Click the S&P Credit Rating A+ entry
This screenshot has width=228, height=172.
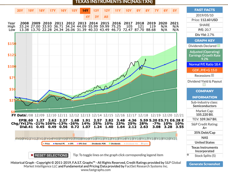click(x=204, y=126)
